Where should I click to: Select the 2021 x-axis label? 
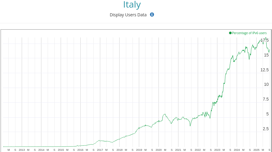click(178, 150)
